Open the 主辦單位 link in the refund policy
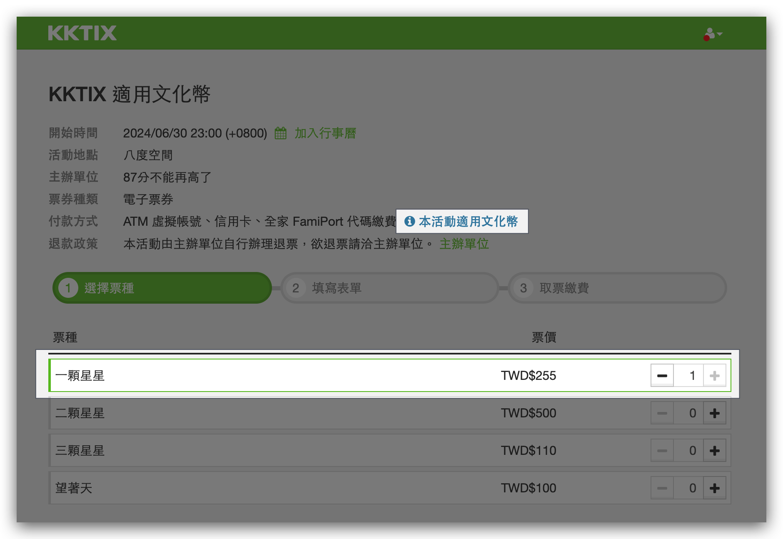Viewport: 783px width, 539px height. [464, 244]
